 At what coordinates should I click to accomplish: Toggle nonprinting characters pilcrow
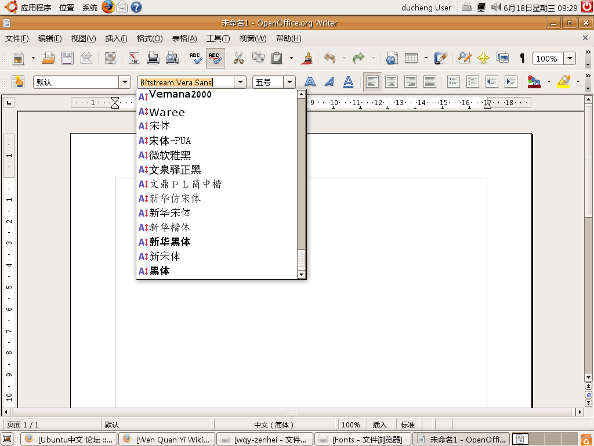[x=522, y=59]
